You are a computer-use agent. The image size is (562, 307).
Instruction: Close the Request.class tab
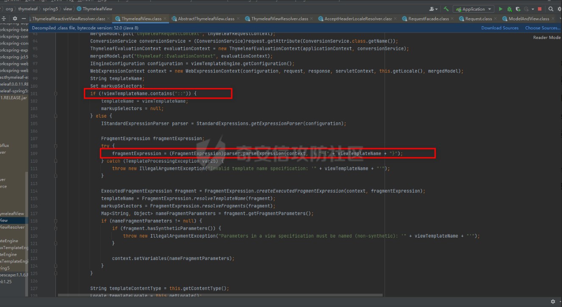pos(496,19)
